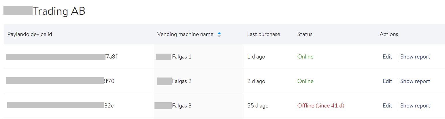Image resolution: width=445 pixels, height=119 pixels.
Task: Click the Offline (since 41 d) status
Action: click(321, 106)
